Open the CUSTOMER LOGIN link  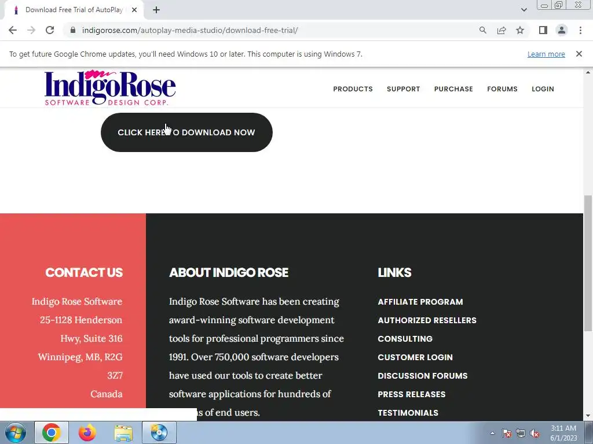[415, 357]
